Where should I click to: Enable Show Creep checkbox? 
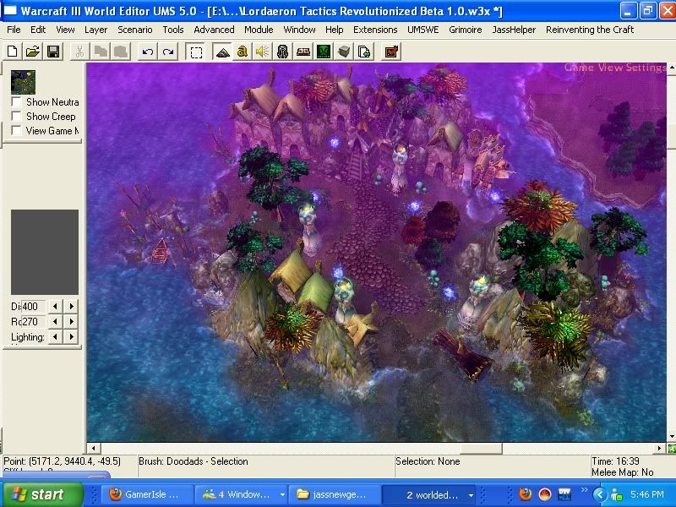click(16, 117)
